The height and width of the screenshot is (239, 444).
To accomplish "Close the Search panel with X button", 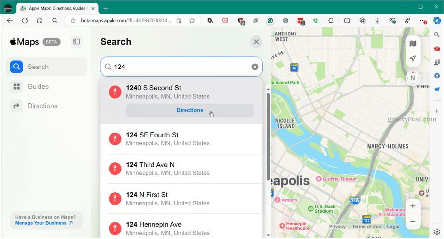I will click(256, 42).
